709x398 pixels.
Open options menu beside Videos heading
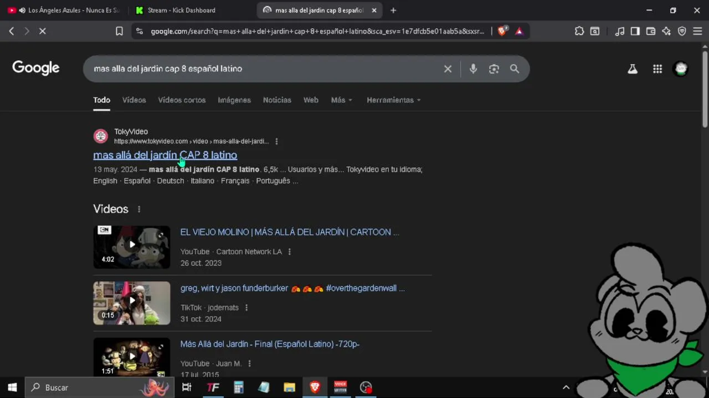pyautogui.click(x=139, y=209)
